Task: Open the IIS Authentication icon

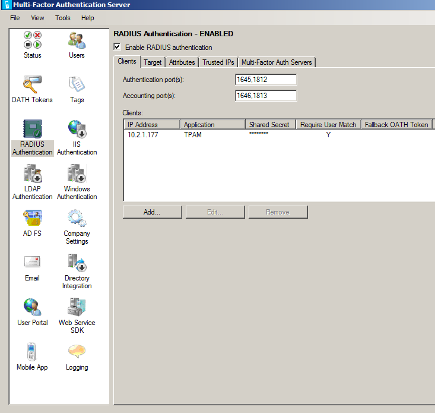Action: click(77, 129)
